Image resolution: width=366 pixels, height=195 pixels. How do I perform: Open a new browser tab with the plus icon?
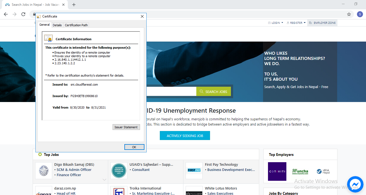[74, 4]
